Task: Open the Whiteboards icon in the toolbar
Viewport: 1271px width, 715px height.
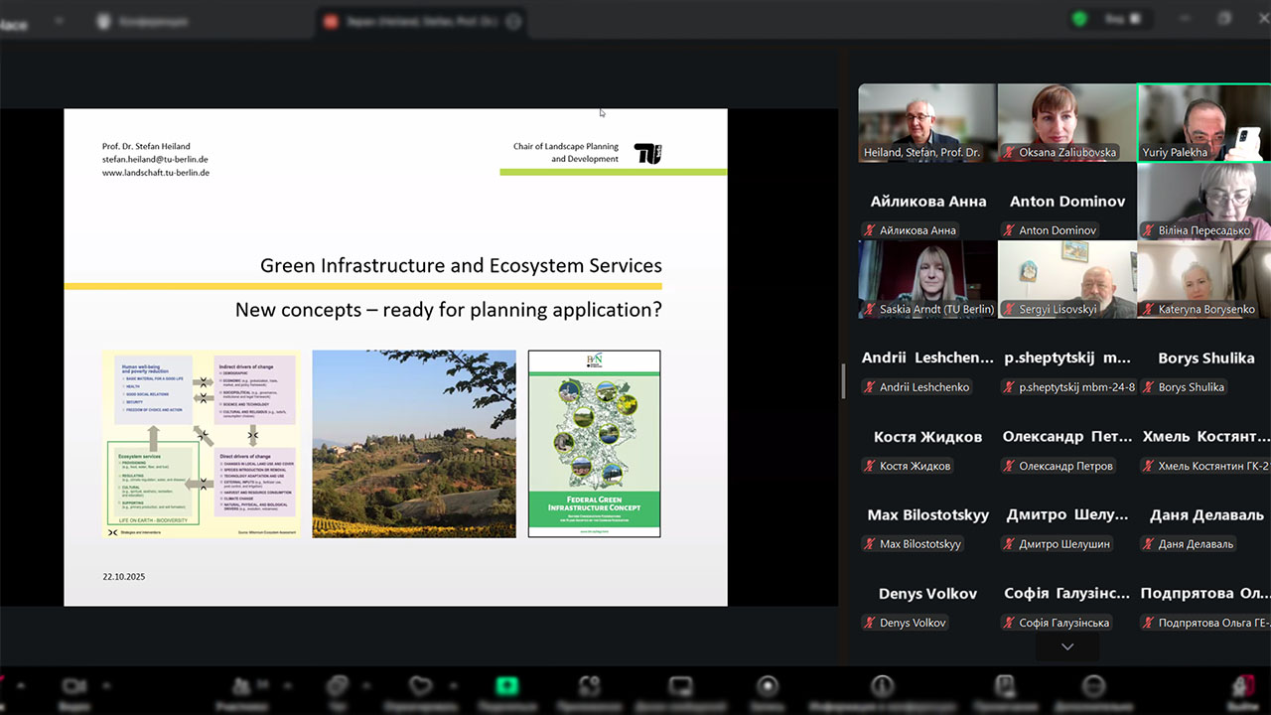Action: pos(680,687)
